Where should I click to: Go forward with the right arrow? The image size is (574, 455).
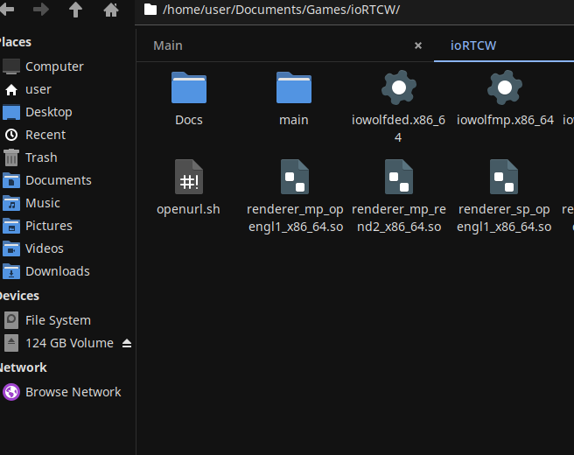coord(40,10)
